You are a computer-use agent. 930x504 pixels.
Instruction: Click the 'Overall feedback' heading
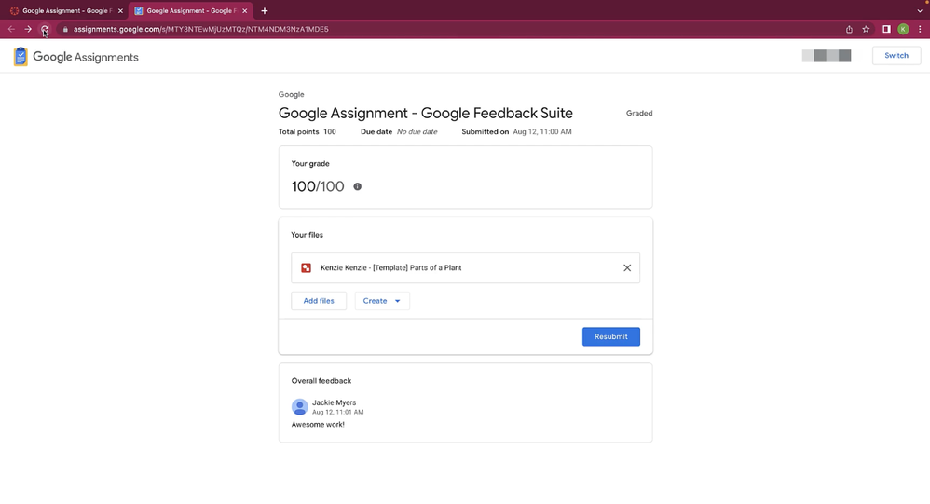[321, 381]
